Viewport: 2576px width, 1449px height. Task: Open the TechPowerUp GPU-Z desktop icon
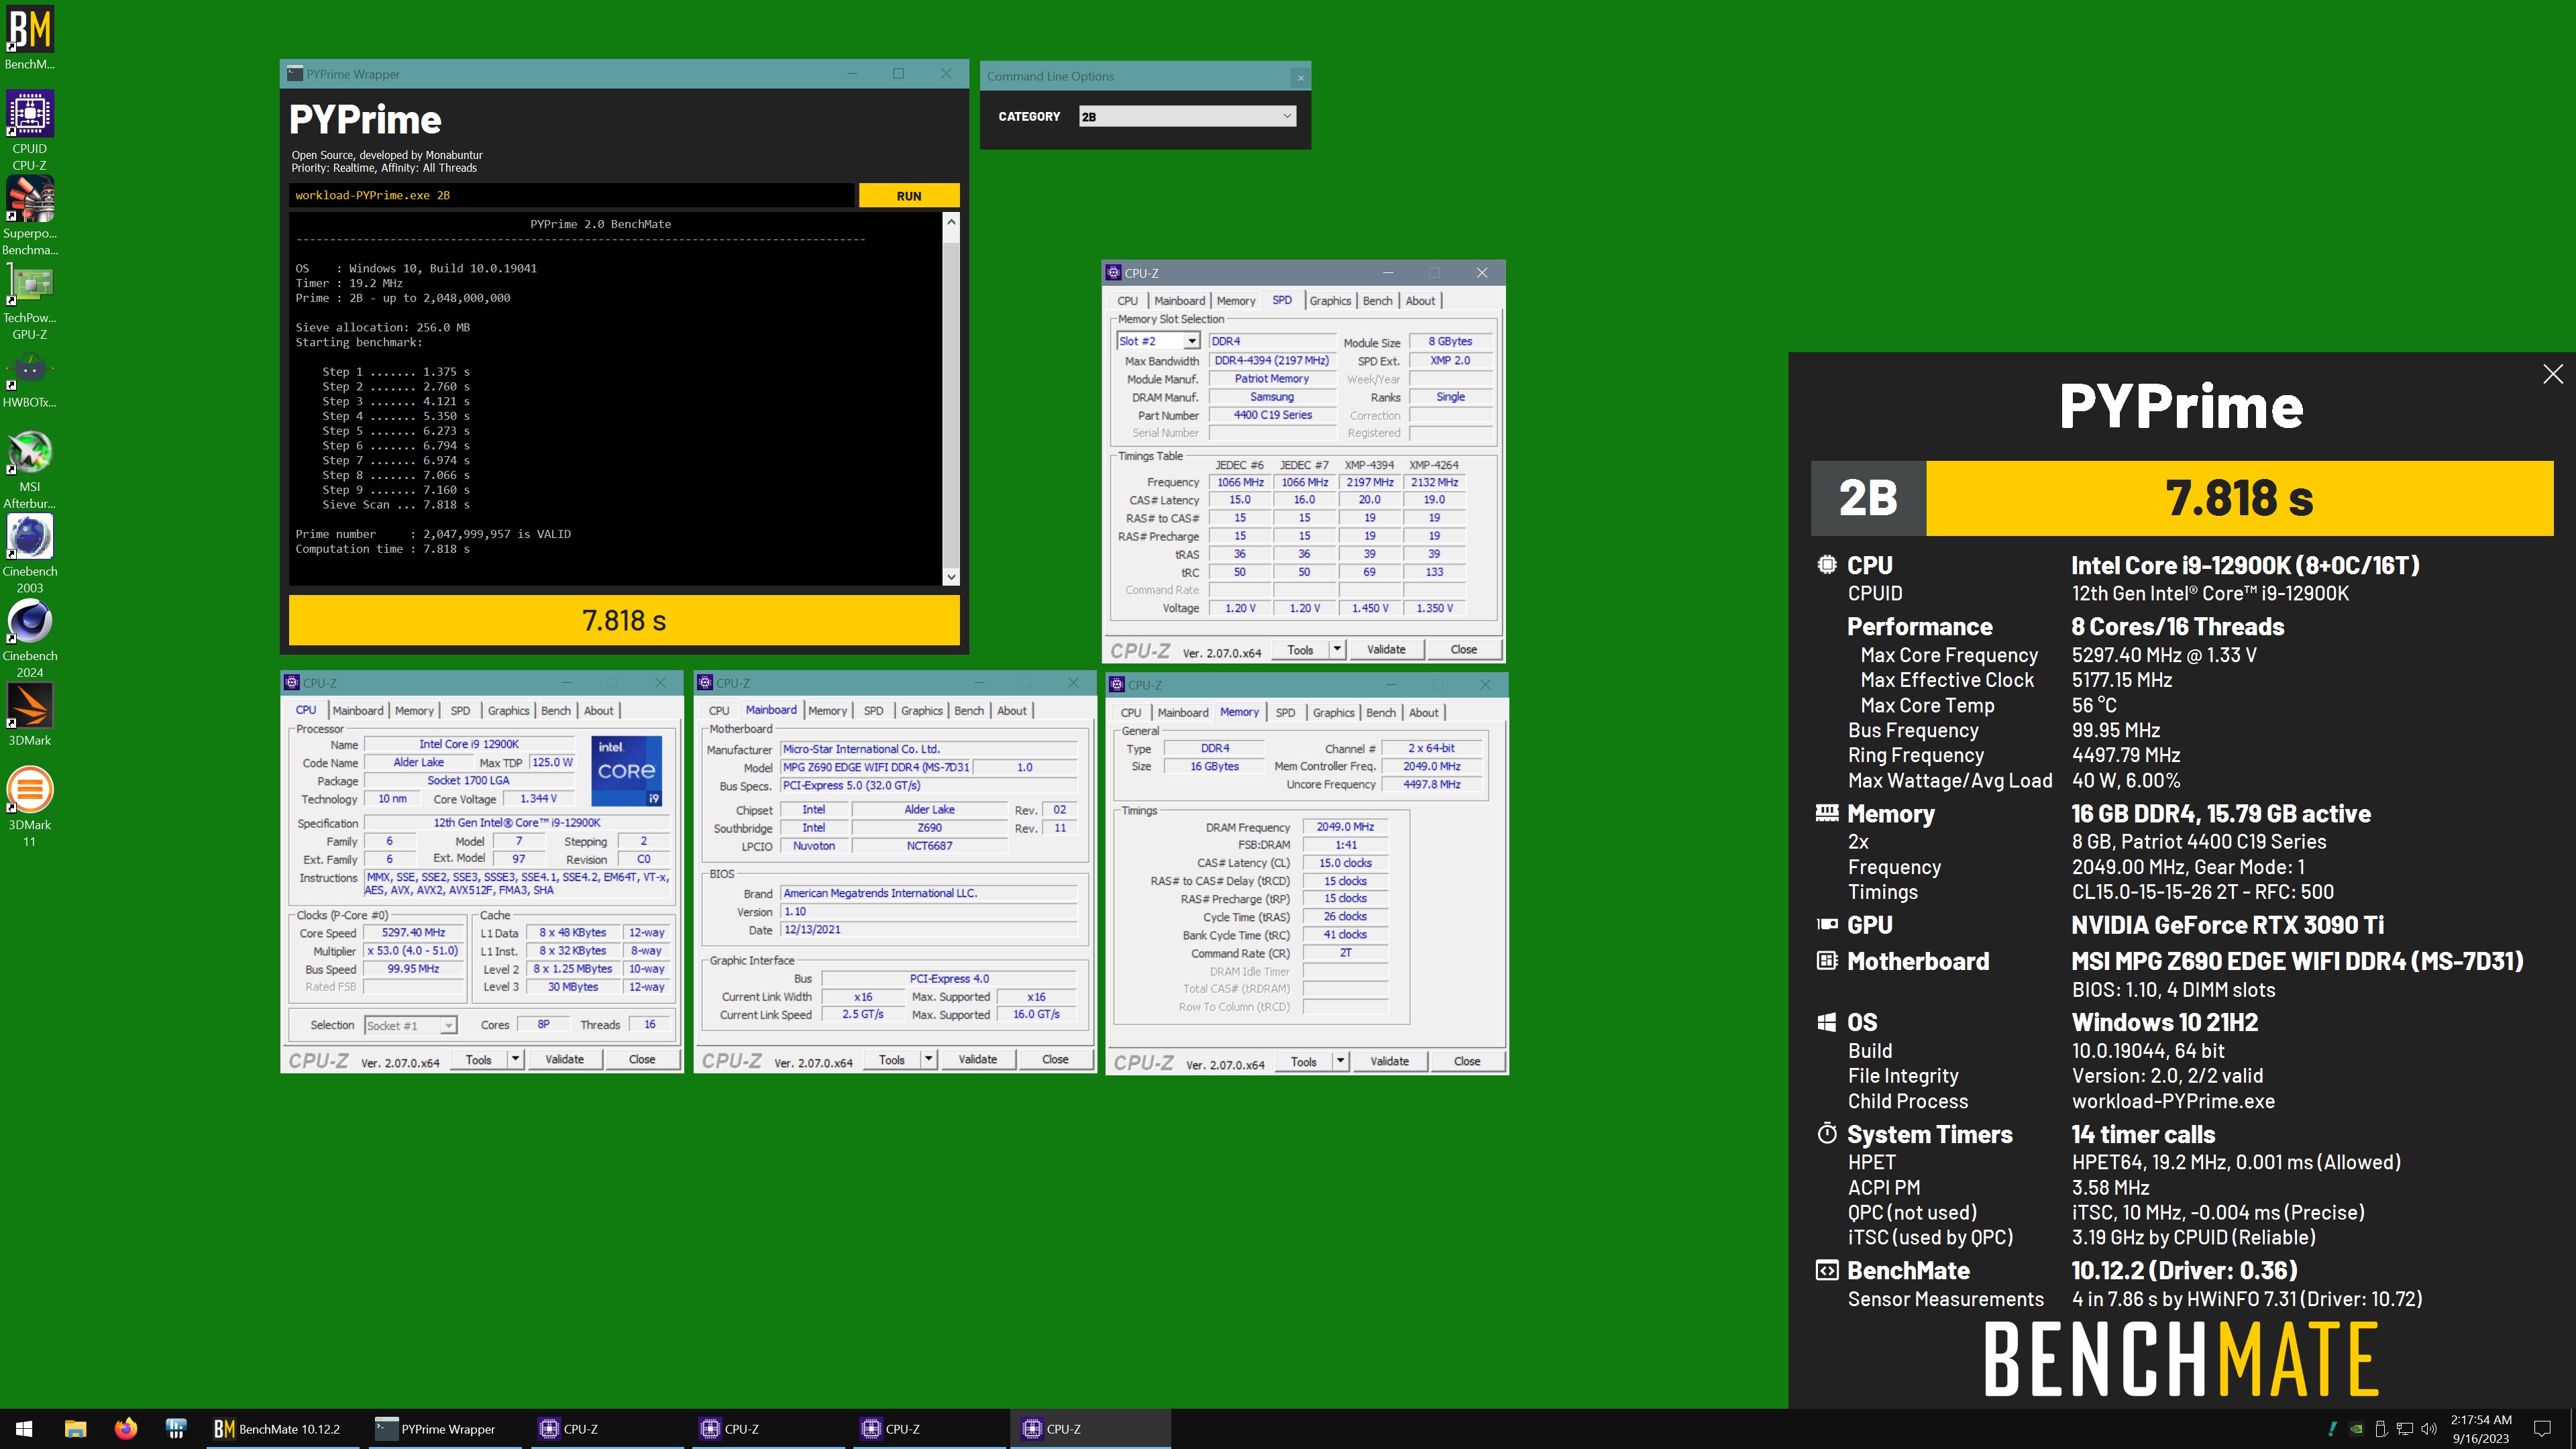point(30,301)
